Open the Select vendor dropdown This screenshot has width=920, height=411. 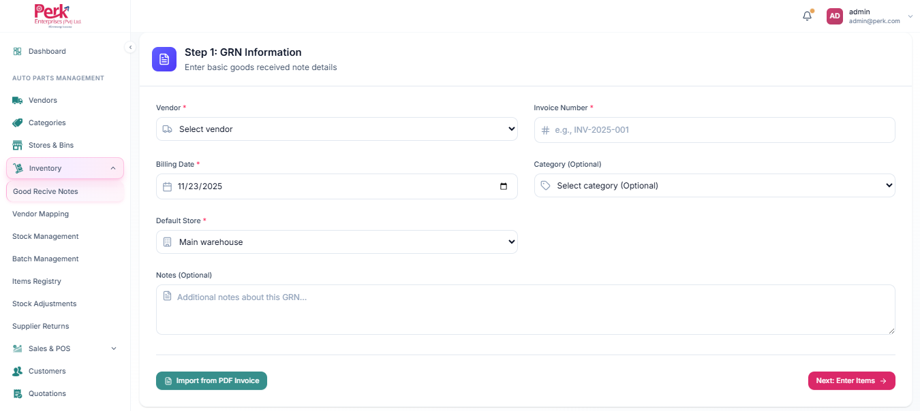point(337,129)
